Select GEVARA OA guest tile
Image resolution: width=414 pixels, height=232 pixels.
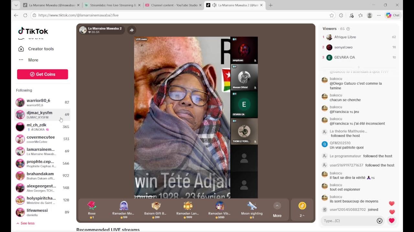click(x=244, y=104)
